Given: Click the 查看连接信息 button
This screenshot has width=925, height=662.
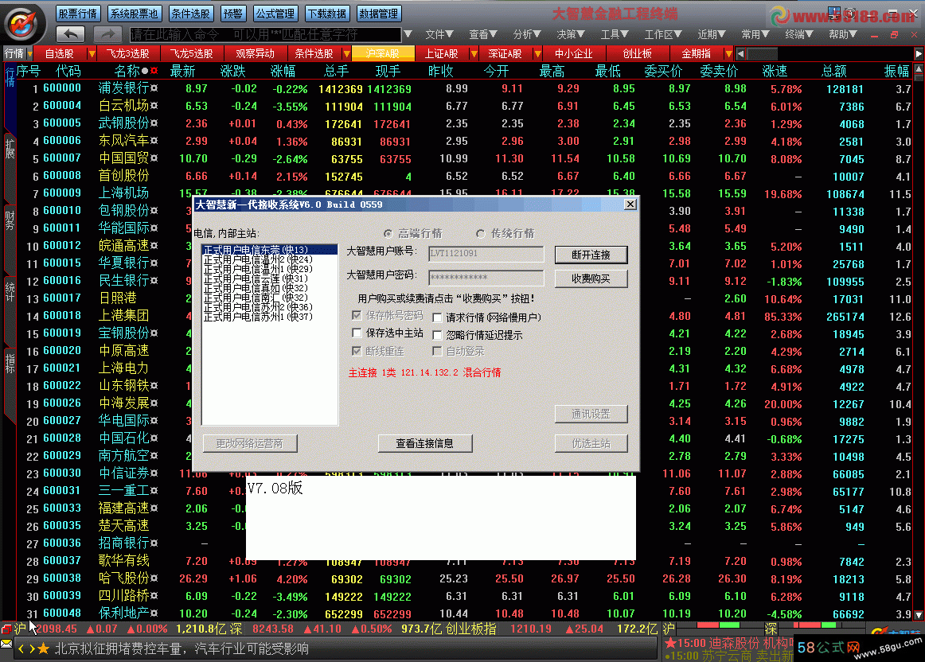Looking at the screenshot, I should (425, 443).
